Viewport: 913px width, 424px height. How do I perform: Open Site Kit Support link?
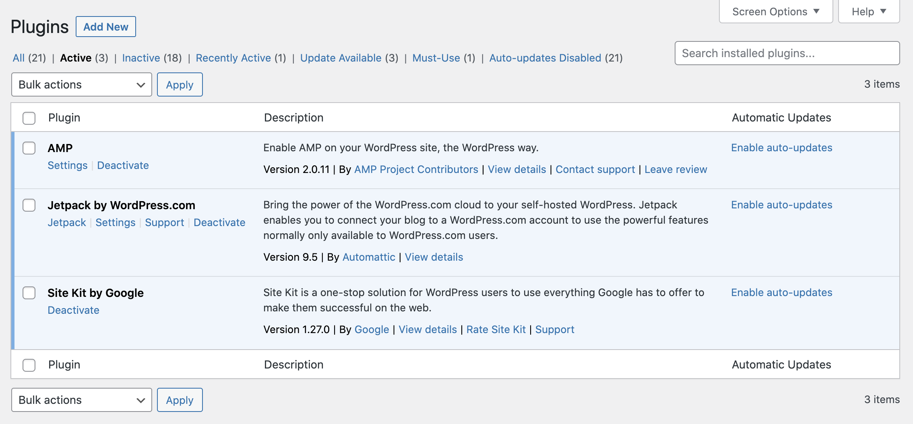(555, 329)
